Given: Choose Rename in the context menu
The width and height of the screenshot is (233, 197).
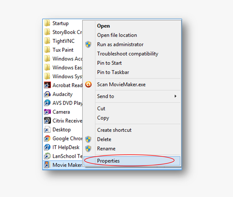Looking at the screenshot, I should click(x=106, y=149).
